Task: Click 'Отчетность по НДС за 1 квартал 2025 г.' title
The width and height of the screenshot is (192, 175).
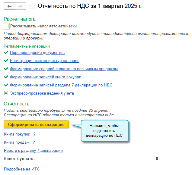Action: (90, 6)
